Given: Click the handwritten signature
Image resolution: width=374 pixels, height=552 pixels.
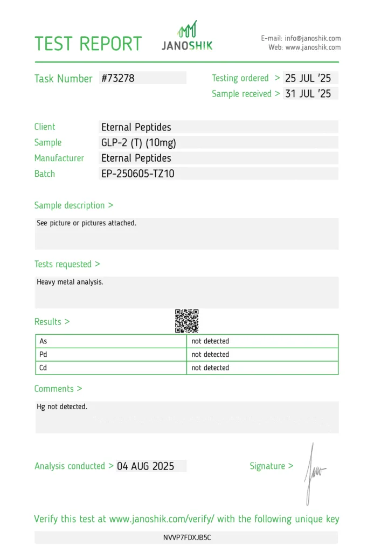Looking at the screenshot, I should 314,474.
